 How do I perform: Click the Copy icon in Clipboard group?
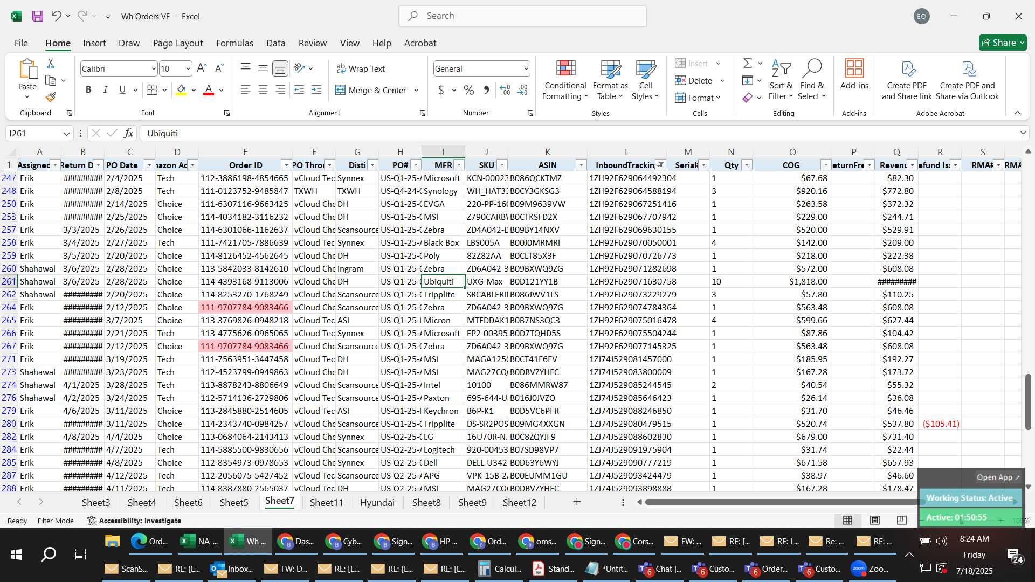coord(51,80)
